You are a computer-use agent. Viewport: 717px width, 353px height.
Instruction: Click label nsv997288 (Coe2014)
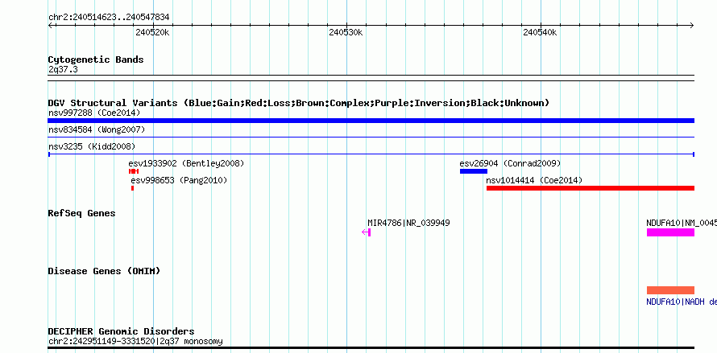(94, 113)
